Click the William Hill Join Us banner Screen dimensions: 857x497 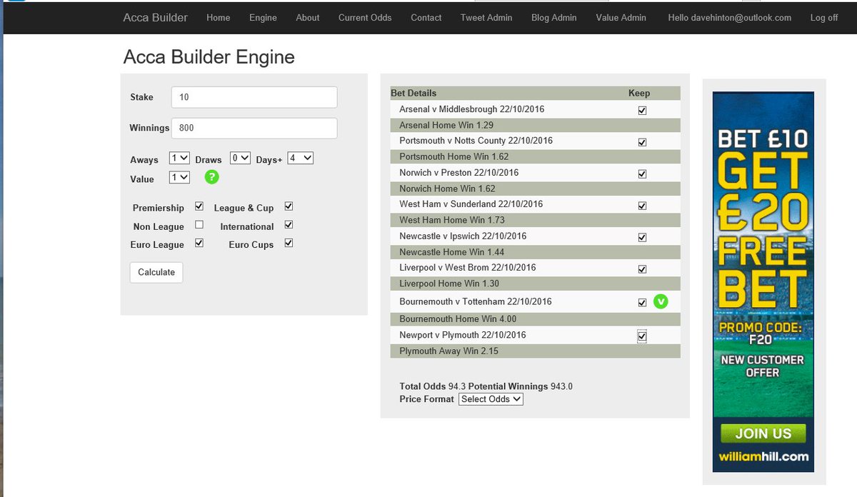[x=763, y=282]
